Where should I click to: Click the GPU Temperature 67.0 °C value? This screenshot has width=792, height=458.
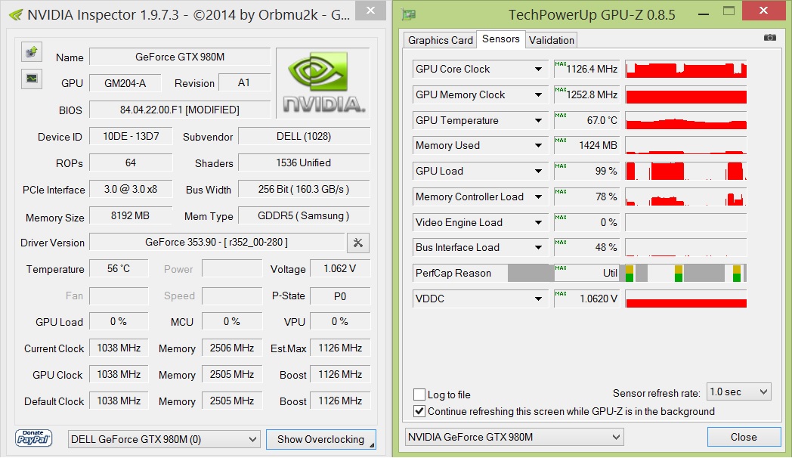pyautogui.click(x=587, y=121)
